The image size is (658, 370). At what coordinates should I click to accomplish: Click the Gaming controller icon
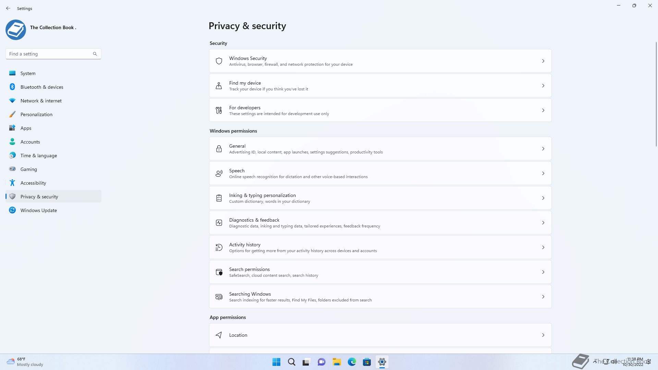click(x=12, y=169)
